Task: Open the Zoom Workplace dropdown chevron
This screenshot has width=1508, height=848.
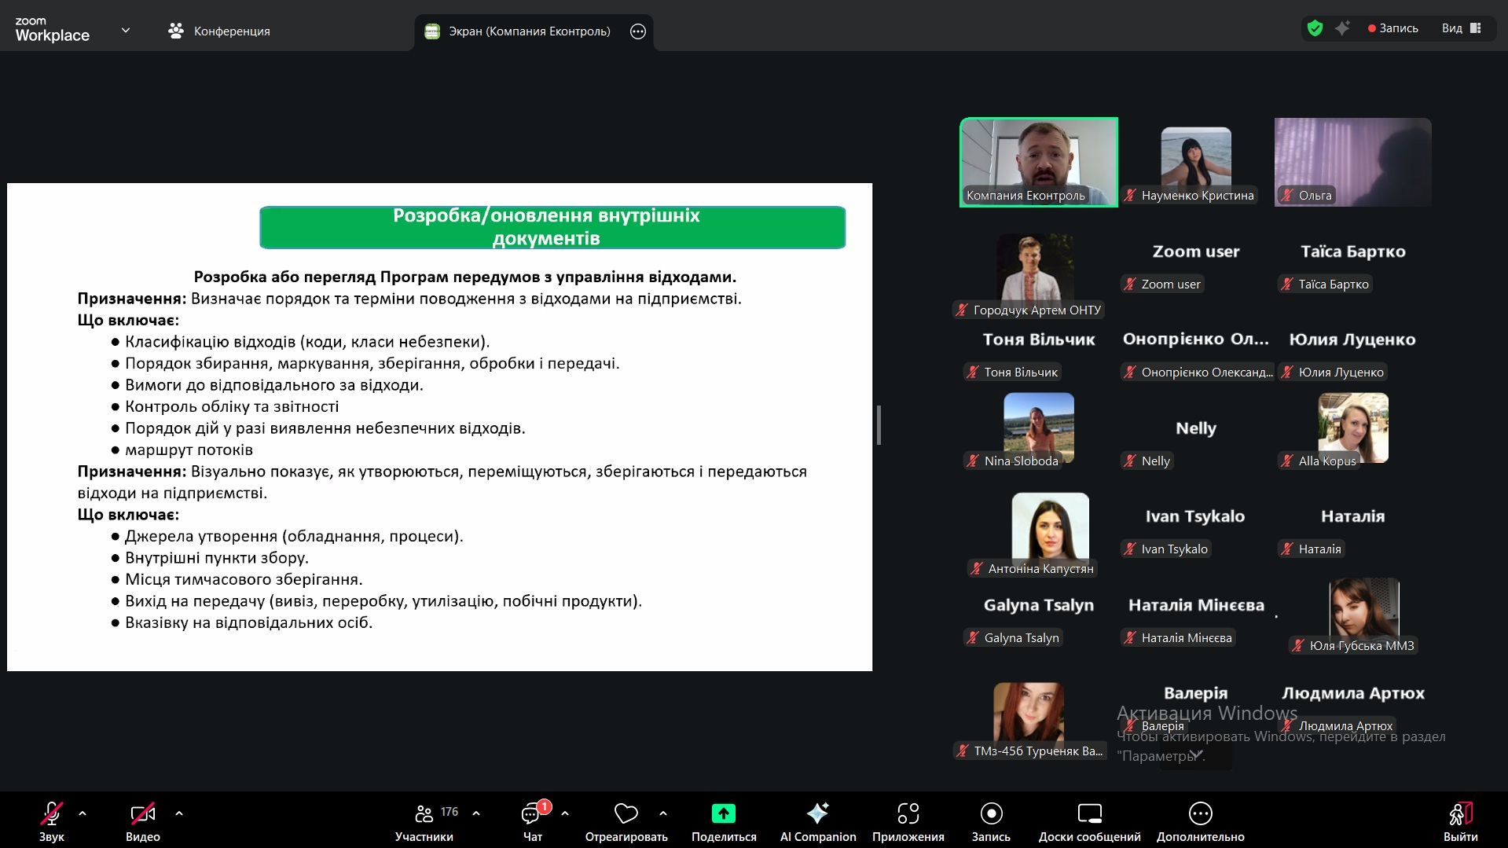Action: coord(126,31)
